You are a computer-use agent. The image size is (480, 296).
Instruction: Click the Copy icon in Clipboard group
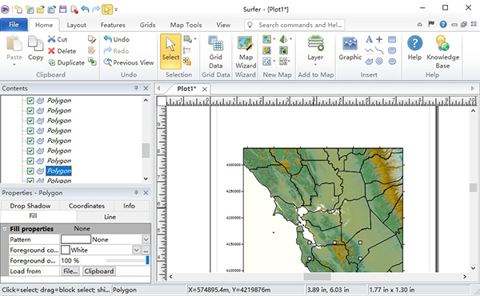(35, 44)
